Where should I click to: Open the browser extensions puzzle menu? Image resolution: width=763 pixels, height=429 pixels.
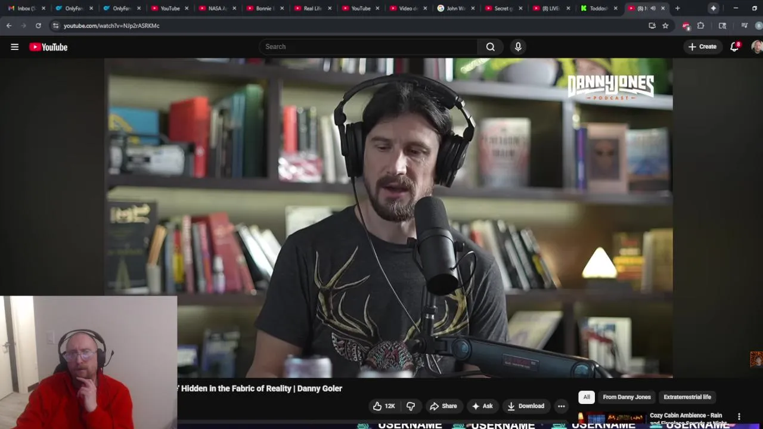[x=701, y=26]
